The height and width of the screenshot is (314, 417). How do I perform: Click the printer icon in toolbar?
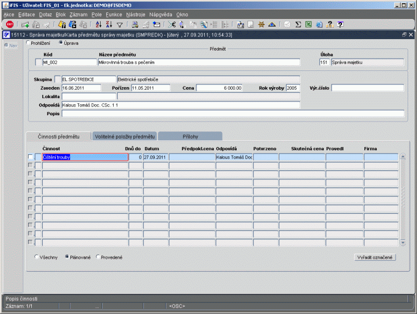134,25
